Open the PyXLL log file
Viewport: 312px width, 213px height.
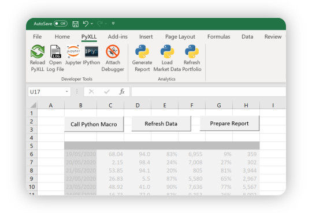tap(55, 58)
